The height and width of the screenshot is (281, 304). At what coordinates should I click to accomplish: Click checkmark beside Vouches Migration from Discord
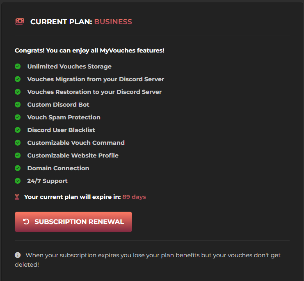[x=18, y=79]
